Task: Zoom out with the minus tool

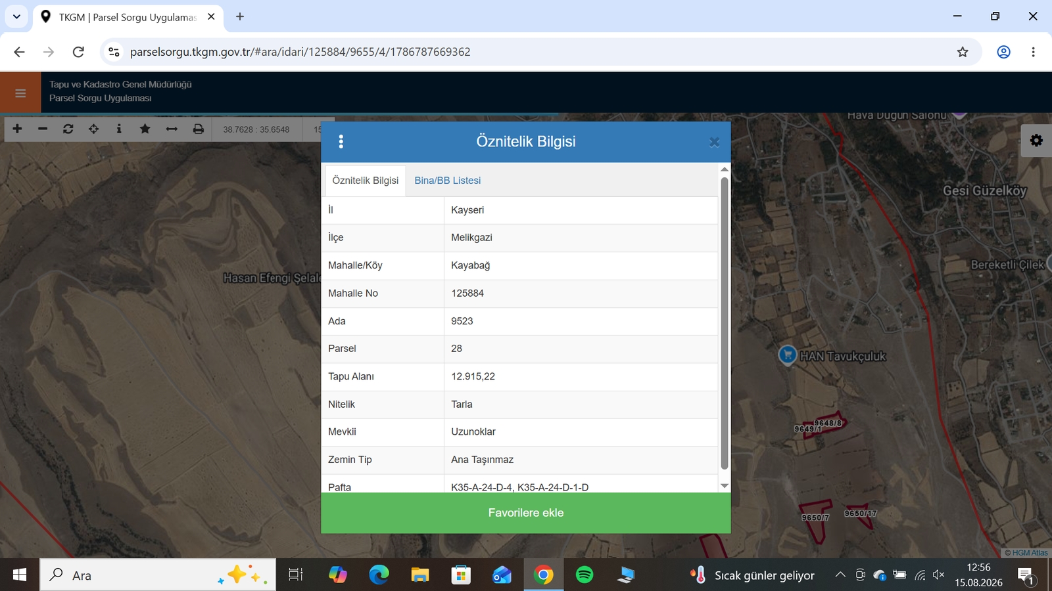Action: (x=43, y=129)
